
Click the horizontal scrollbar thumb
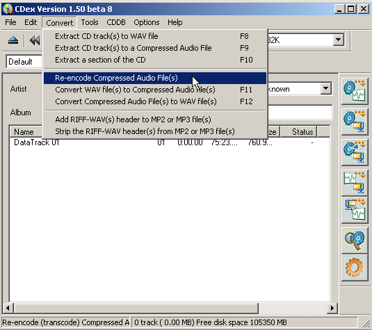coord(136,308)
